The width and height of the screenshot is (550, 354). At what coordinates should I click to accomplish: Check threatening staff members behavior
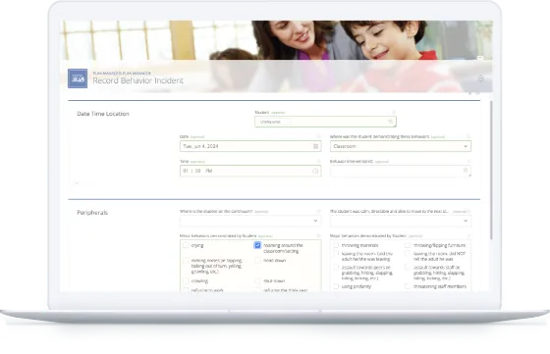coord(408,286)
